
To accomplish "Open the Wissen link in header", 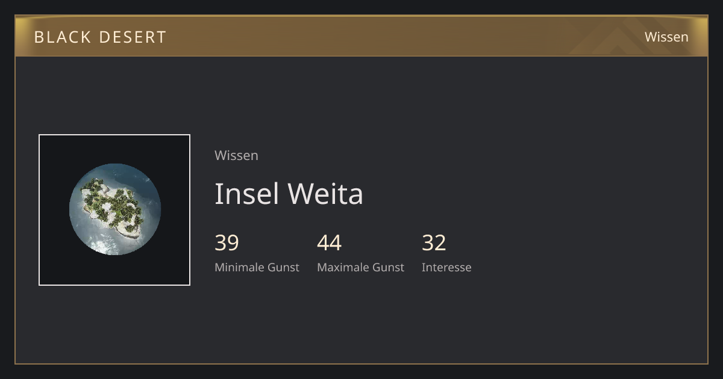I will pos(666,37).
